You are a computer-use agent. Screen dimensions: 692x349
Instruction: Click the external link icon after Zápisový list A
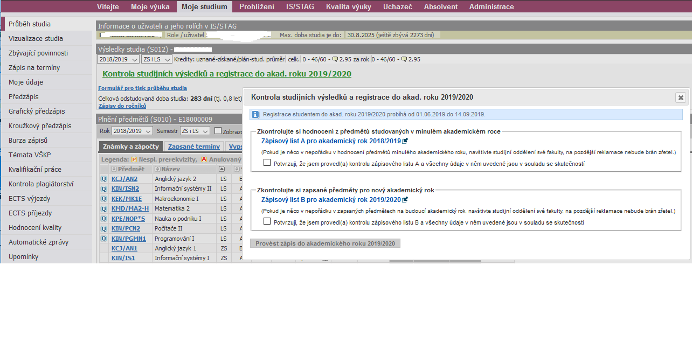tap(405, 141)
